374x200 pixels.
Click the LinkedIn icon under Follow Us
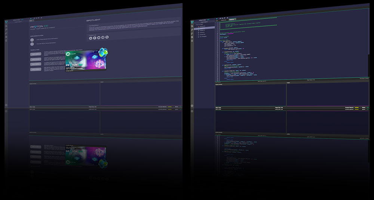point(91,38)
